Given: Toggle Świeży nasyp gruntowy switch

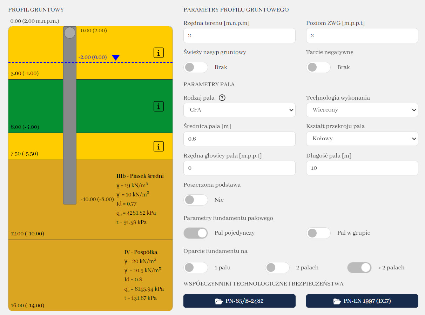Looking at the screenshot, I should (196, 67).
